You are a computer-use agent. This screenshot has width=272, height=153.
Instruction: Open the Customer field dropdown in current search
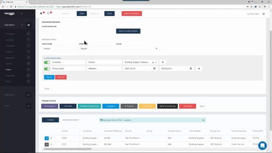(68, 62)
